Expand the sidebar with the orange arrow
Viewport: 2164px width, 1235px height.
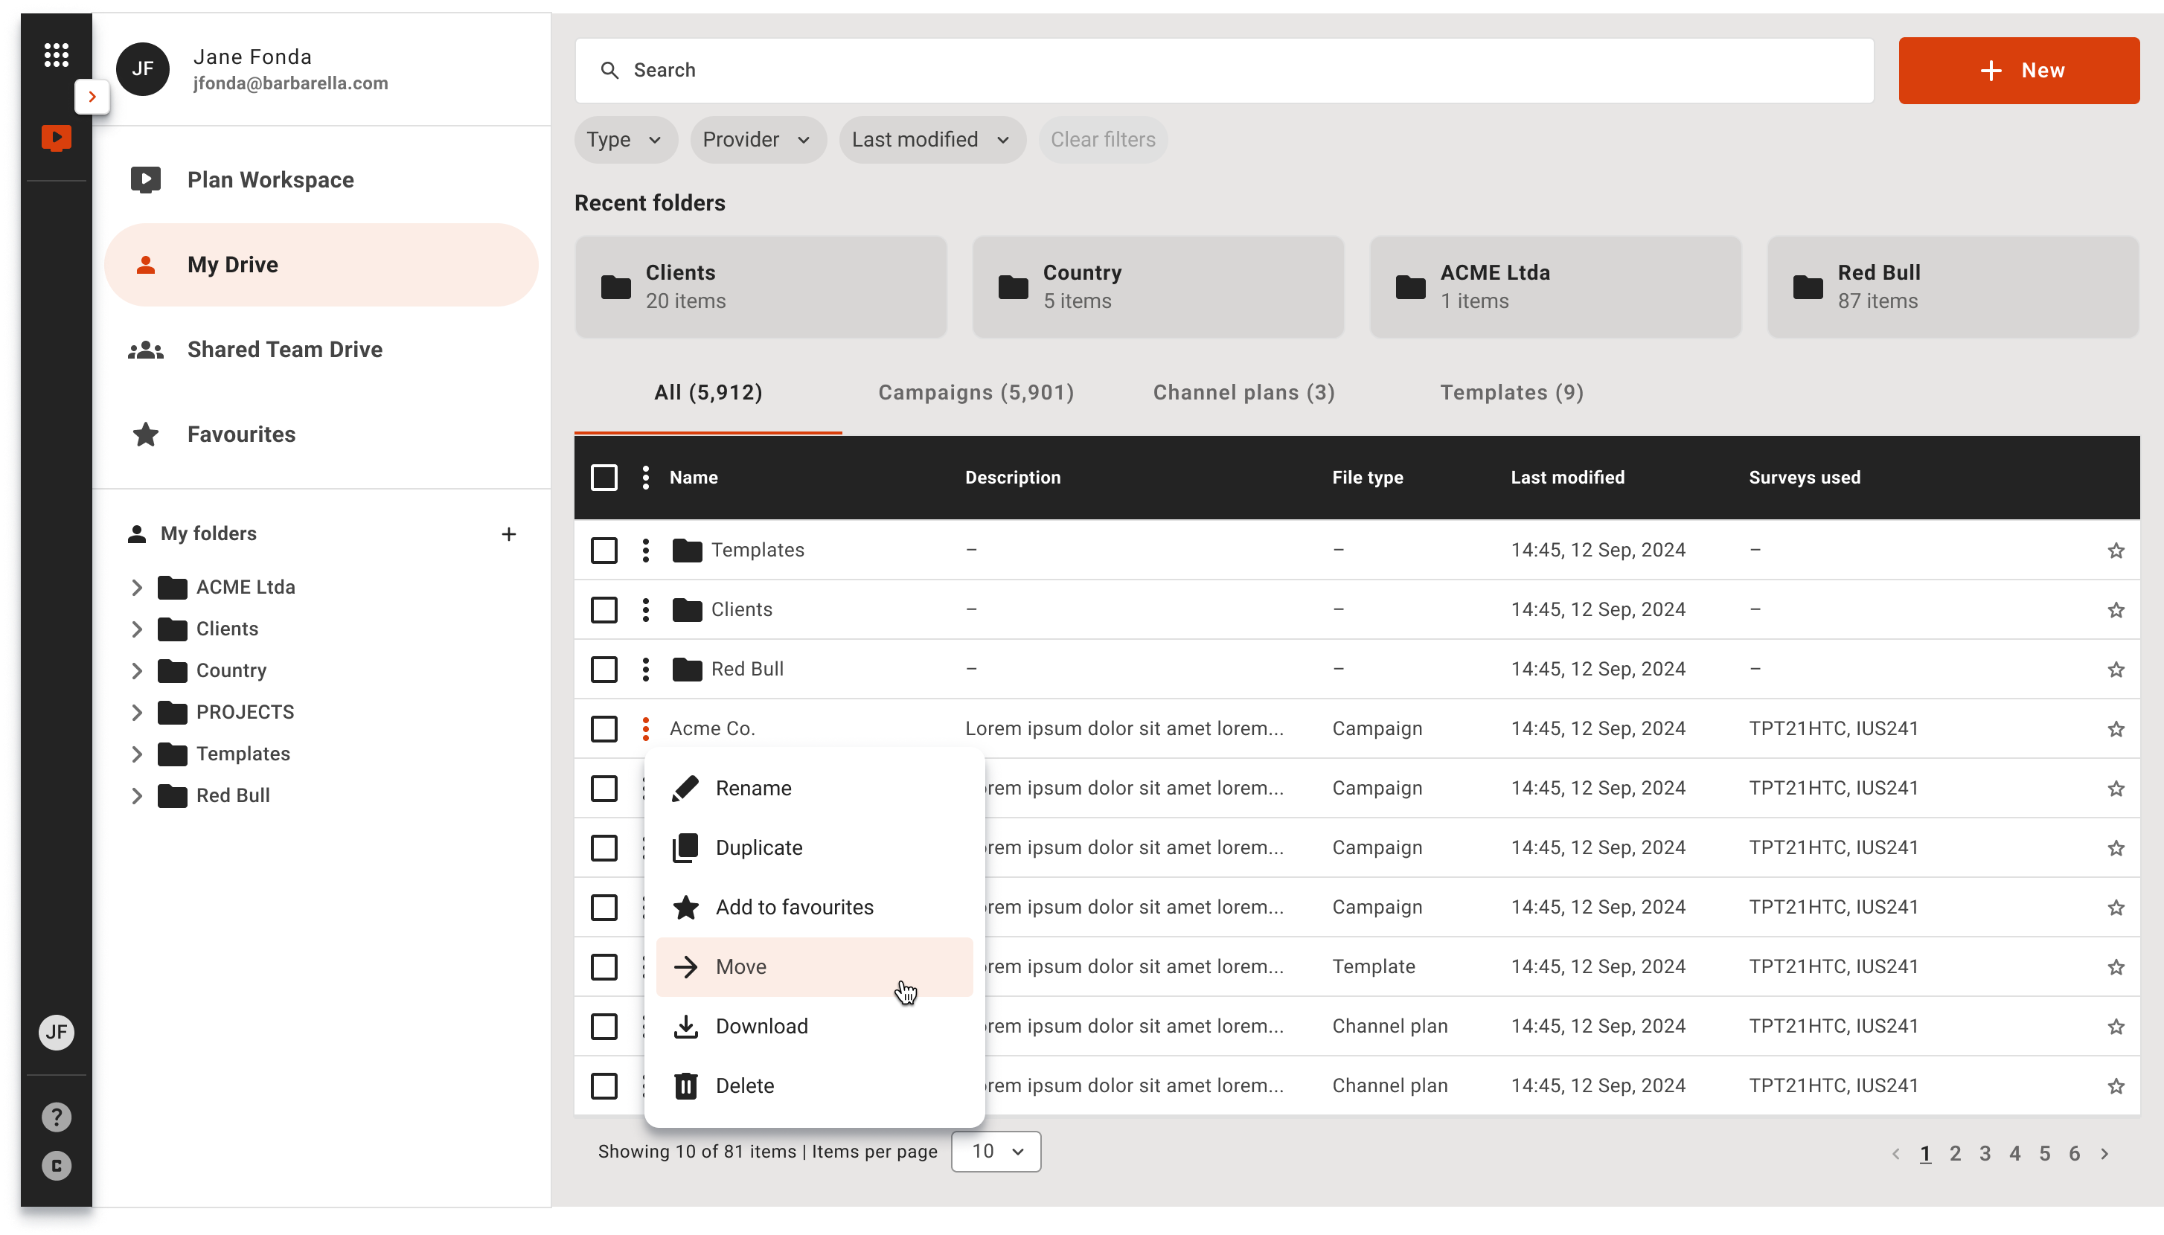click(x=92, y=97)
